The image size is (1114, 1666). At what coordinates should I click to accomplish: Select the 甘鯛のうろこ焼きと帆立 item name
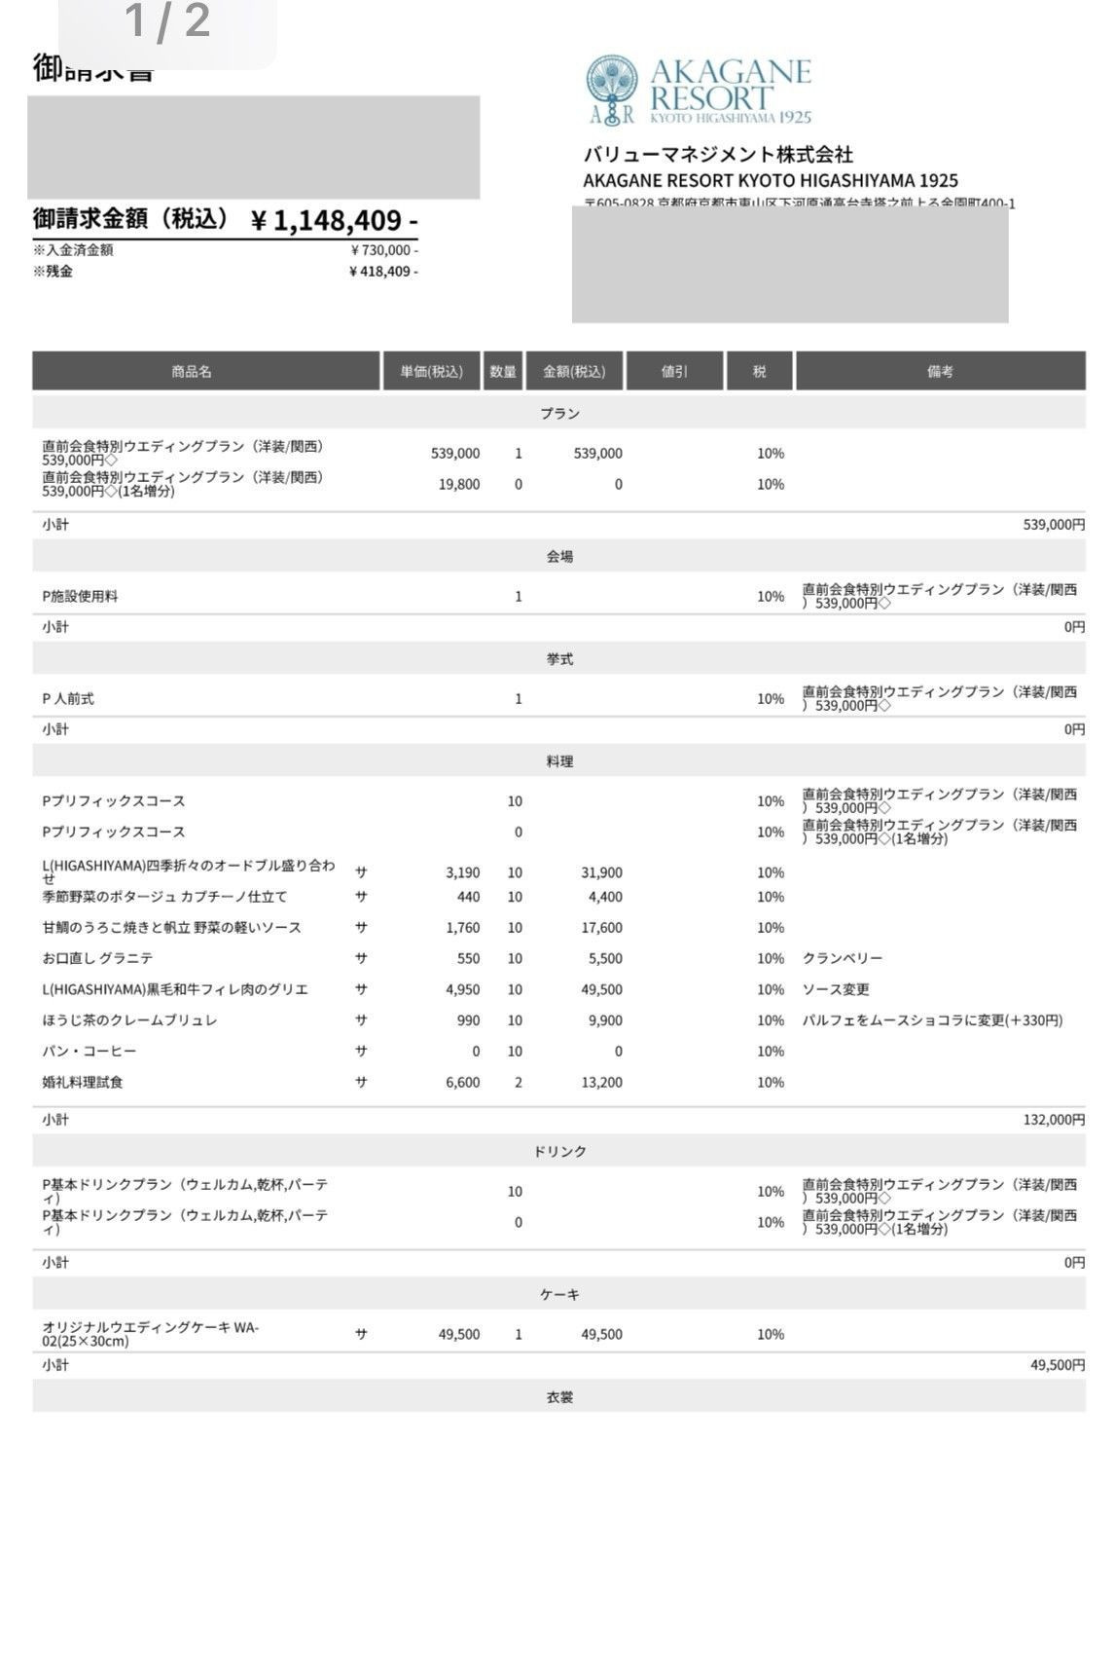pos(171,928)
